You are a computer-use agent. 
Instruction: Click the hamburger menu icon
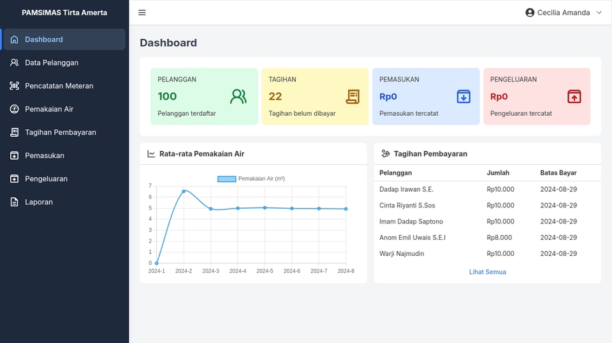pyautogui.click(x=142, y=13)
